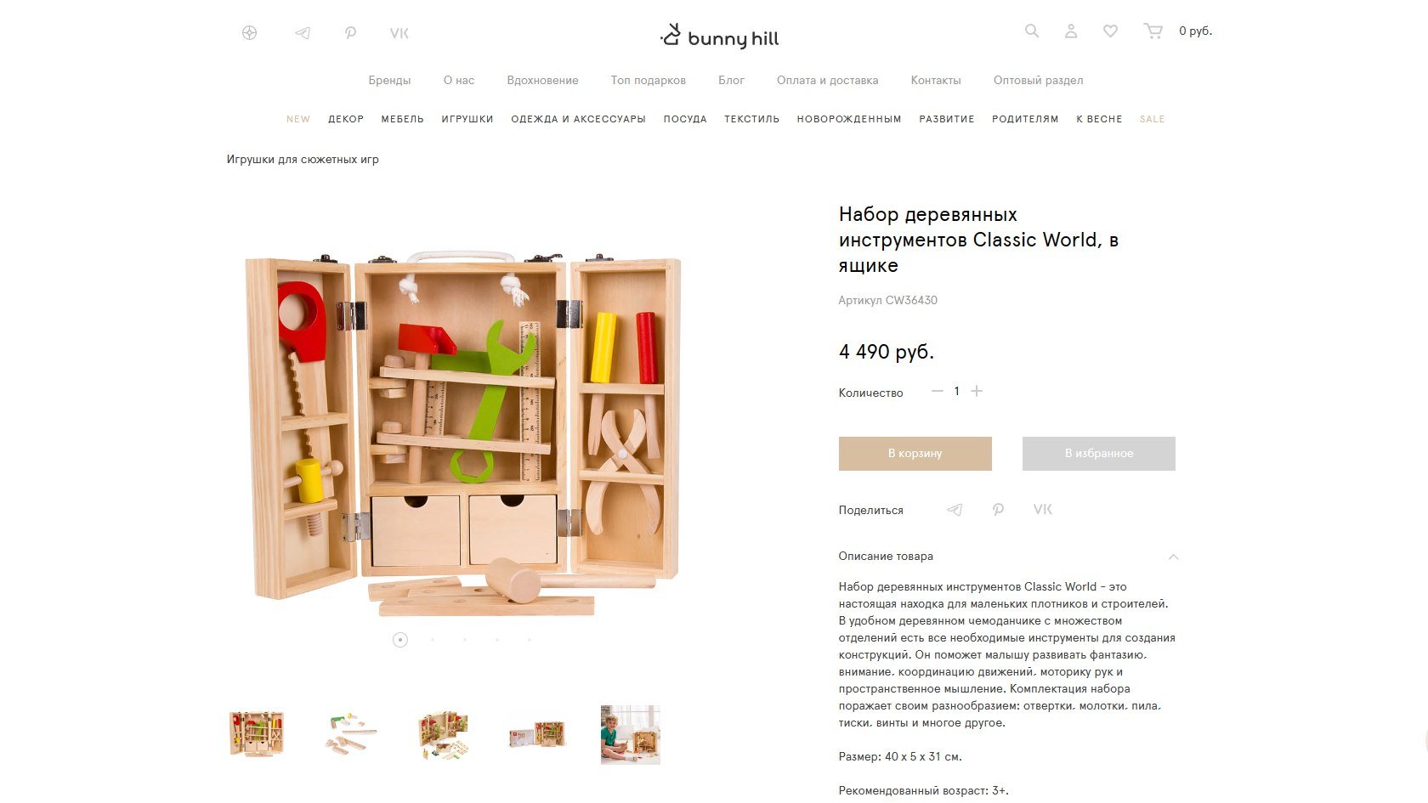Increase quantity with plus button
The width and height of the screenshot is (1428, 803).
point(977,391)
